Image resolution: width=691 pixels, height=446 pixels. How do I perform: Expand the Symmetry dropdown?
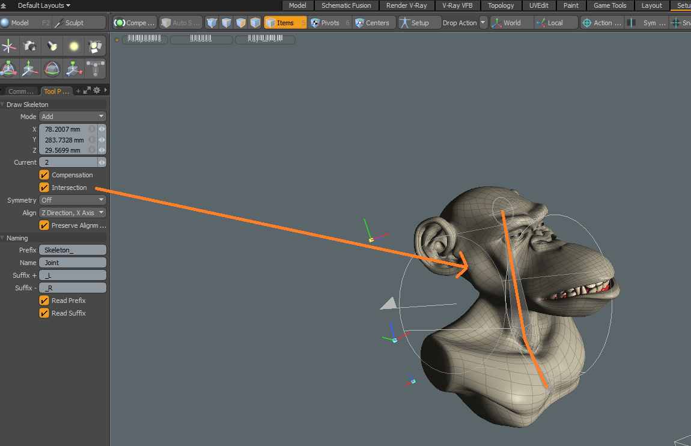point(72,200)
